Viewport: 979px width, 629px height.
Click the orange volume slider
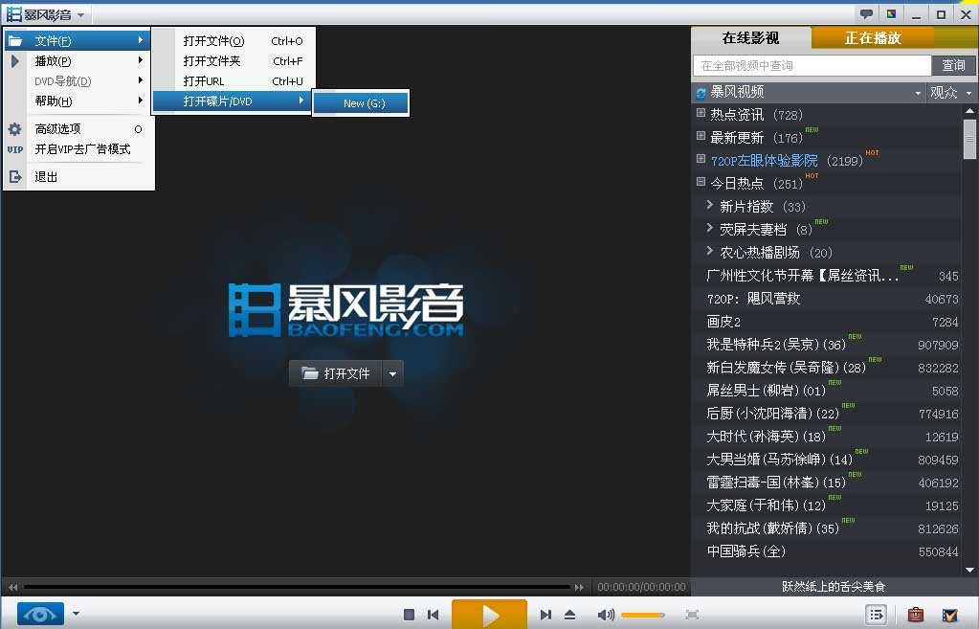[x=642, y=615]
